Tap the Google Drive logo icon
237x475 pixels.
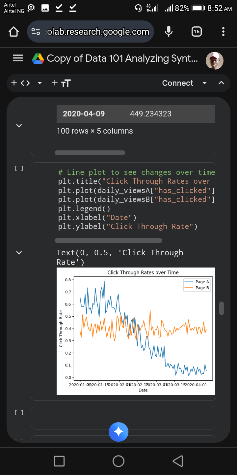click(38, 58)
